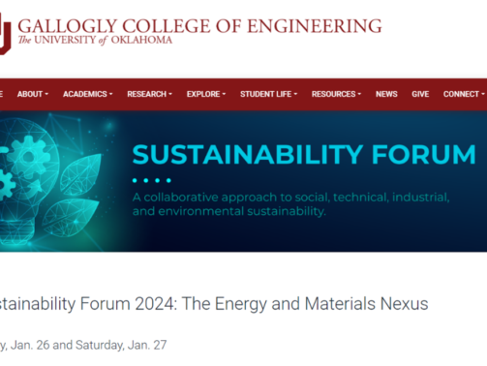Click the Sustainability Forum 2024 heading
The width and height of the screenshot is (487, 366).
pyautogui.click(x=214, y=304)
